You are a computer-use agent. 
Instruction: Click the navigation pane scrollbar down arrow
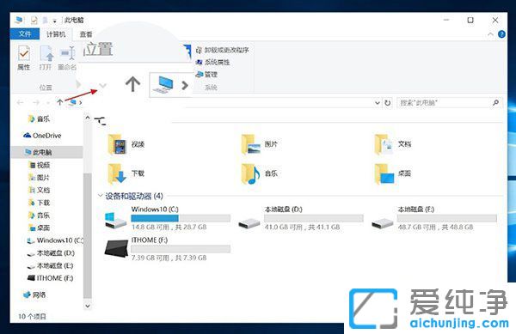pyautogui.click(x=88, y=306)
